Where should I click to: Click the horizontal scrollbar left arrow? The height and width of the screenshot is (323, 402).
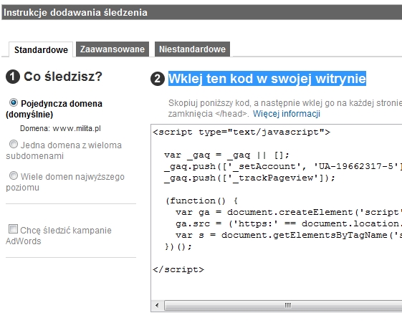click(x=157, y=305)
